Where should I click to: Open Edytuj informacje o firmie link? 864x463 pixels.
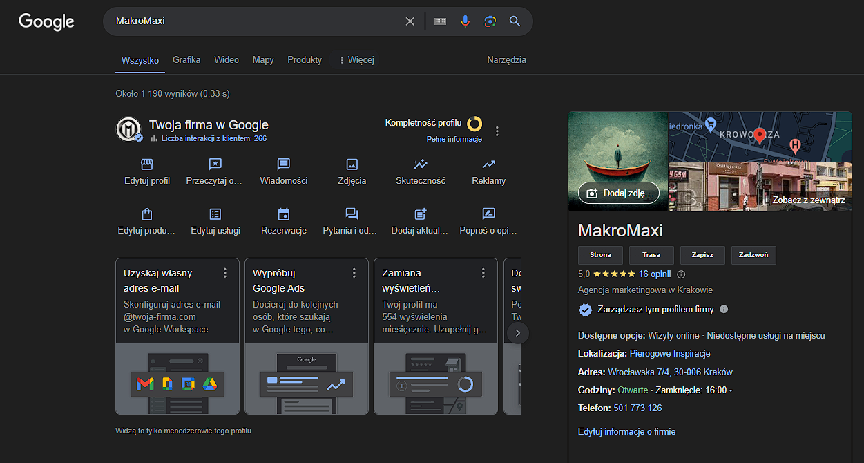coord(626,432)
